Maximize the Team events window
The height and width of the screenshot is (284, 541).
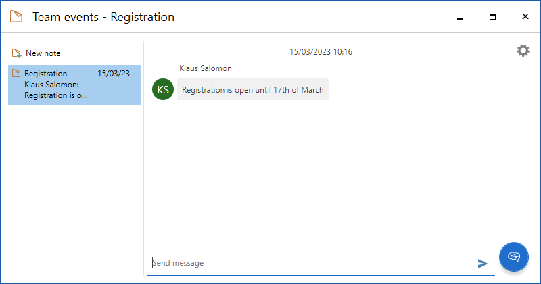coord(492,17)
